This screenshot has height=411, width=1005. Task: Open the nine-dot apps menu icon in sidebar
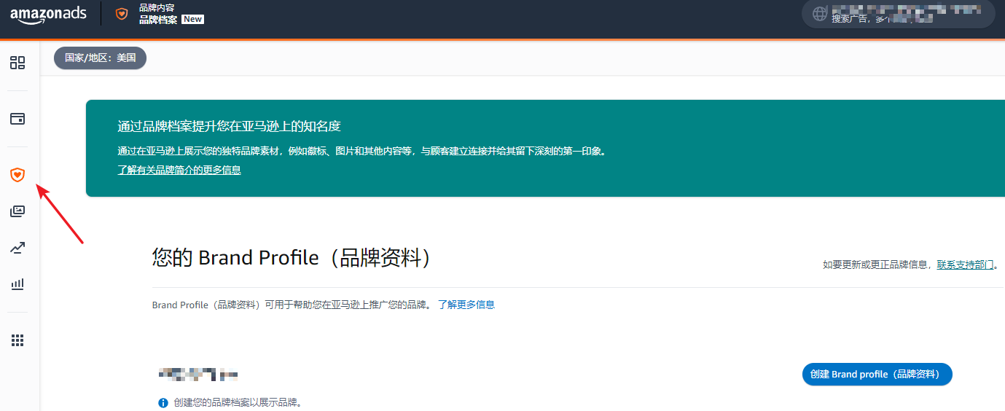17,340
